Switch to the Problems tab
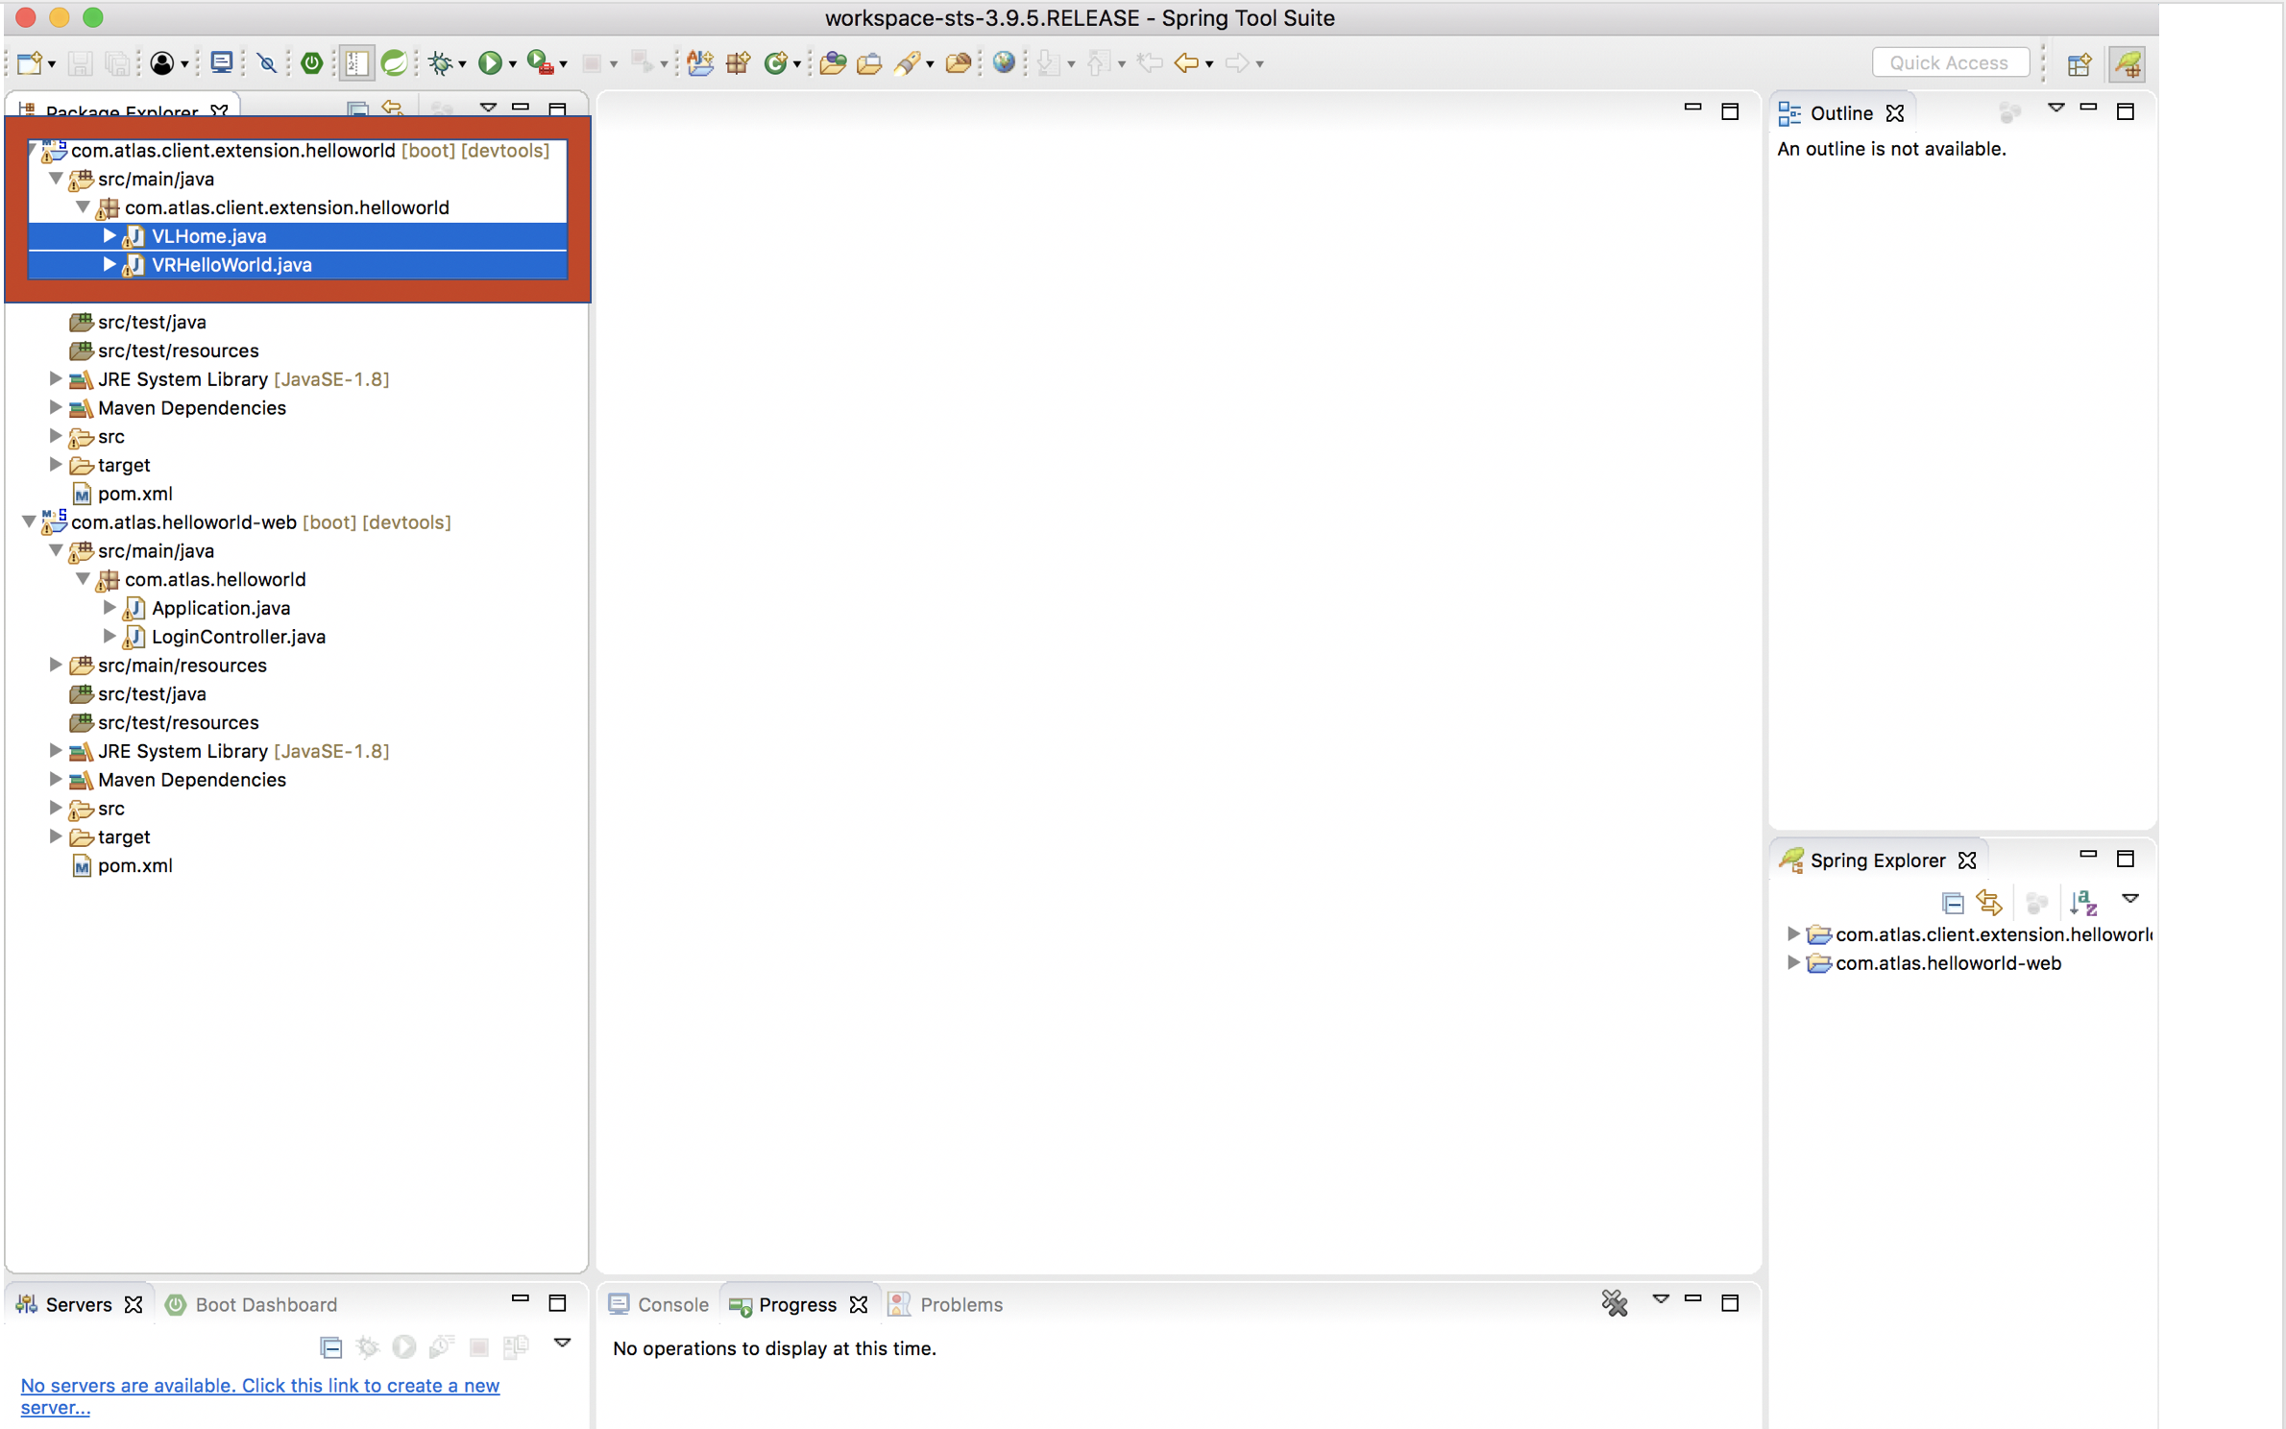The height and width of the screenshot is (1429, 2286). click(x=946, y=1304)
